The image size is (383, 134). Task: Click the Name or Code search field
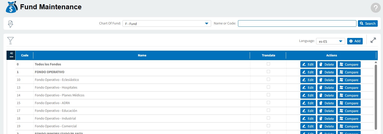(x=297, y=23)
